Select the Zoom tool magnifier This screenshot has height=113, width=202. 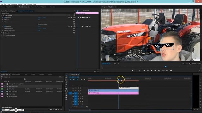[x=66, y=100]
